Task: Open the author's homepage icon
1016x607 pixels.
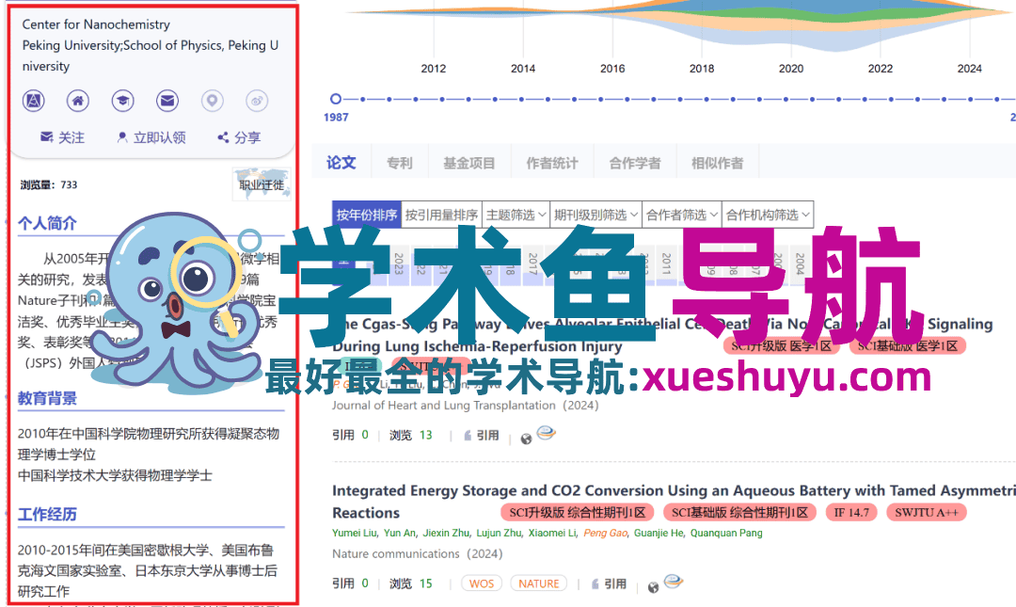Action: pos(78,101)
